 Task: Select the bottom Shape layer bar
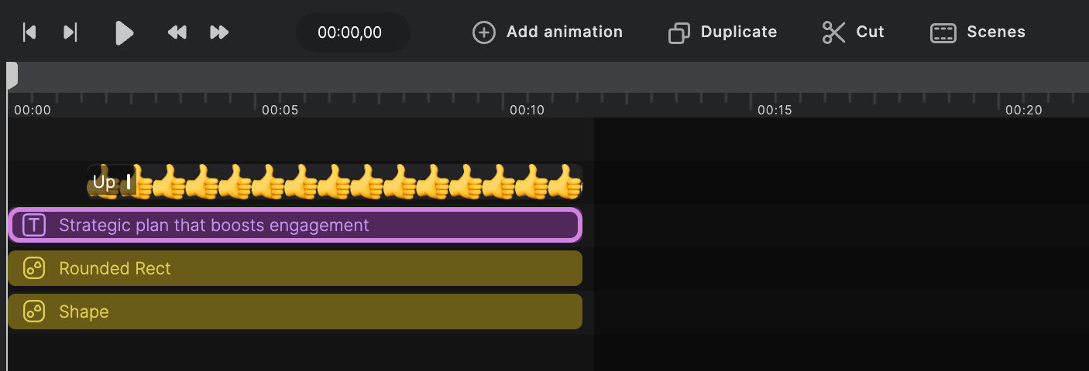294,311
